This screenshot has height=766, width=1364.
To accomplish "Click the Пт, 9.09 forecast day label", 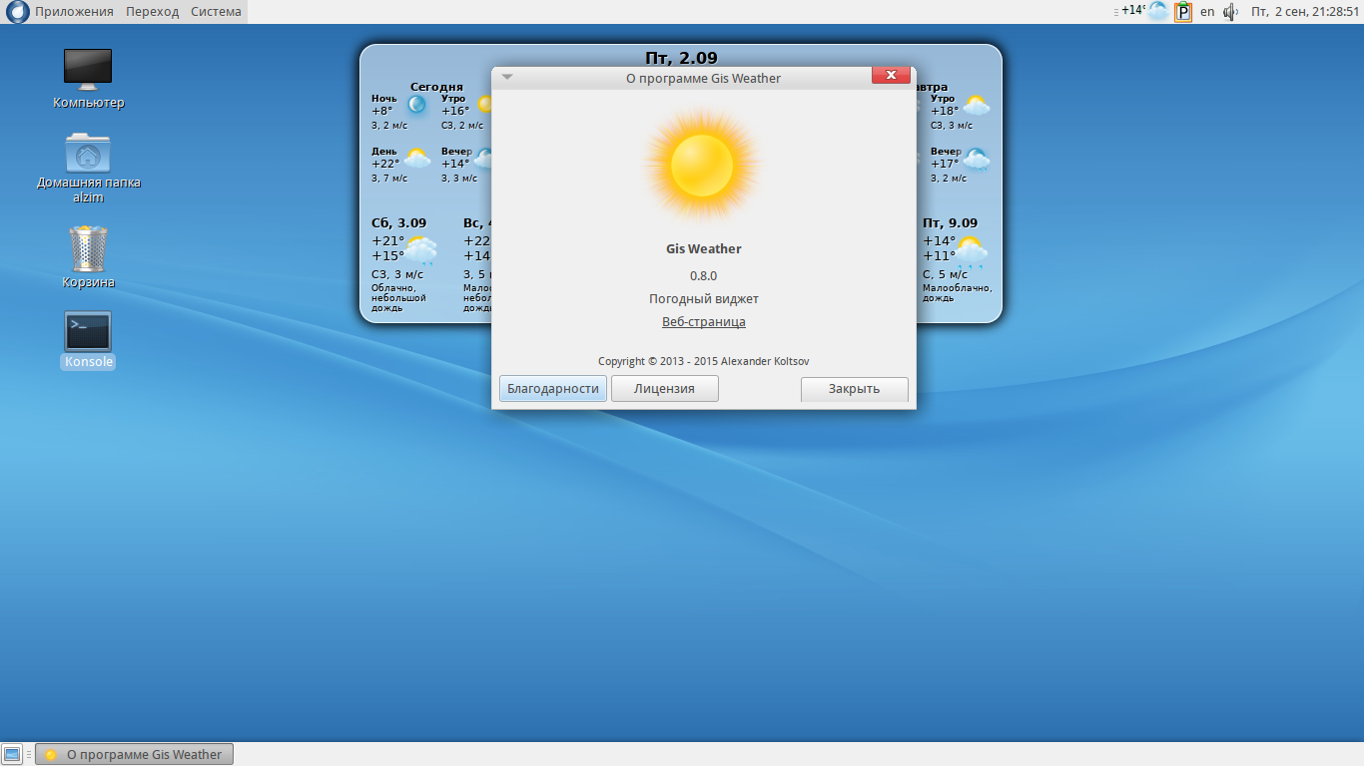I will click(951, 223).
